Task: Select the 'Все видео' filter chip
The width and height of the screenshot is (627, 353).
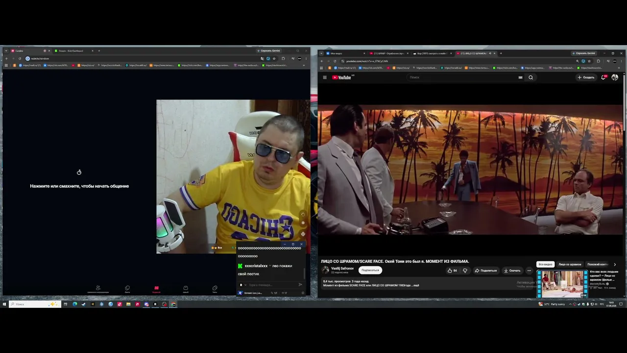Action: pos(545,265)
